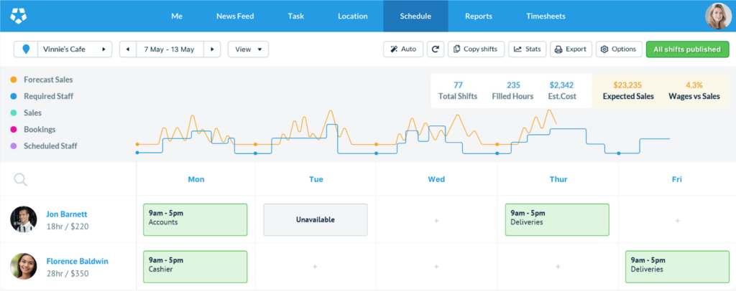Select the Schedule tab
Image resolution: width=736 pixels, height=291 pixels.
[415, 16]
